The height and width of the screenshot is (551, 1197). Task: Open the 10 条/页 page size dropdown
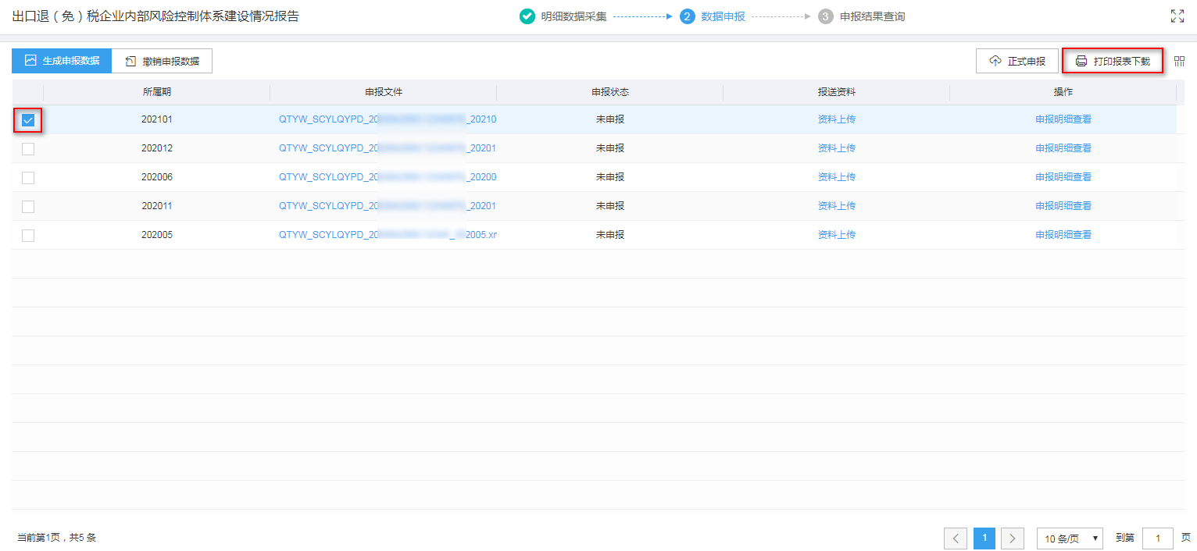click(1070, 539)
